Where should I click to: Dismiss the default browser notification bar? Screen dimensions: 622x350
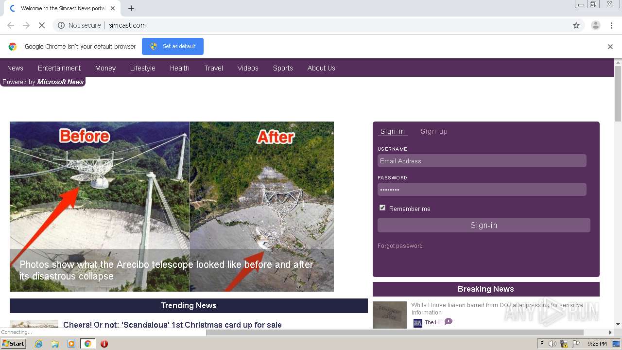point(610,47)
